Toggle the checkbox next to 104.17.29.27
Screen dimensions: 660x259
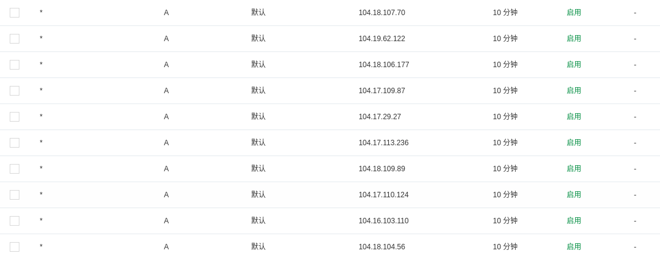(x=15, y=117)
